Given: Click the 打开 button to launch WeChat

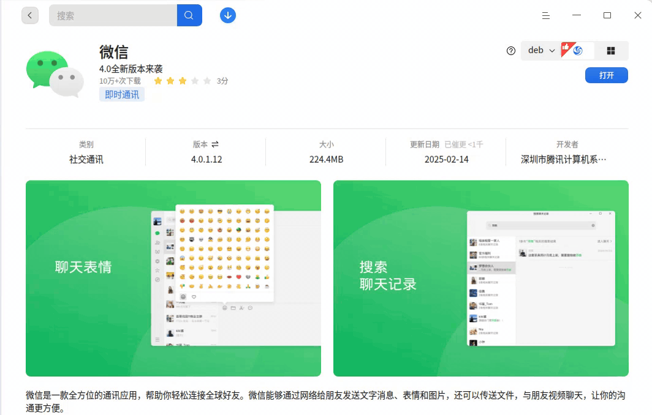Looking at the screenshot, I should (x=606, y=75).
